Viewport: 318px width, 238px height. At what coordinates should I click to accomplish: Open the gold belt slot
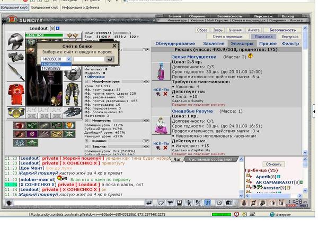coord(16,113)
